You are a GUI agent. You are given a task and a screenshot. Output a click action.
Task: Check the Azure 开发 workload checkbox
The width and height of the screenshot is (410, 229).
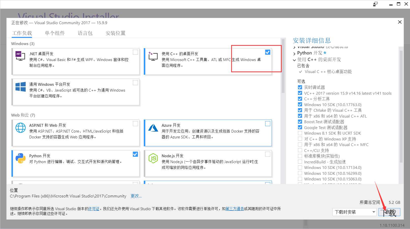[268, 124]
